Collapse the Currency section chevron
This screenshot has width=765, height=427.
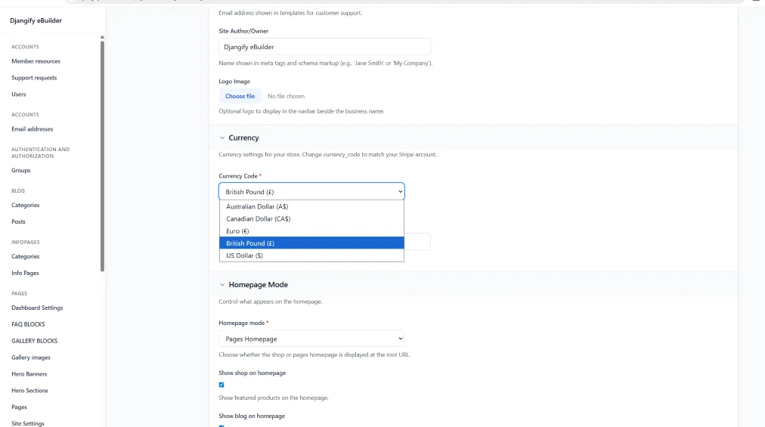pyautogui.click(x=222, y=138)
